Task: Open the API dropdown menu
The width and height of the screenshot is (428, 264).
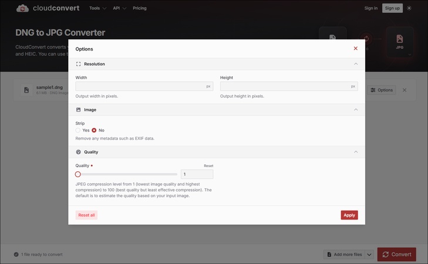Action: [119, 8]
